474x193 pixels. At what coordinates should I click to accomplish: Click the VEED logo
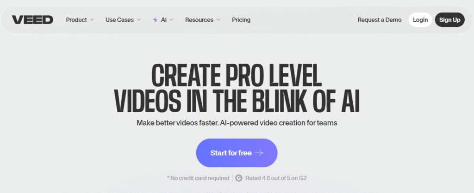click(32, 20)
